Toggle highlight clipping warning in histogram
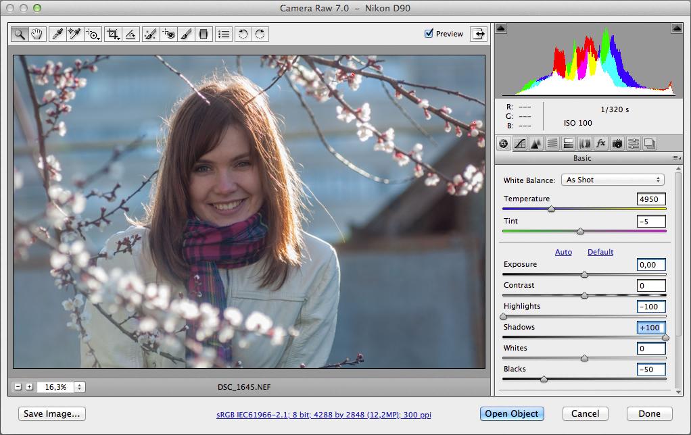 [677, 28]
